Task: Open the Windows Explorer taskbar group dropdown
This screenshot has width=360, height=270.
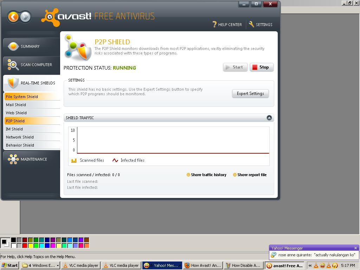Action: click(x=58, y=265)
